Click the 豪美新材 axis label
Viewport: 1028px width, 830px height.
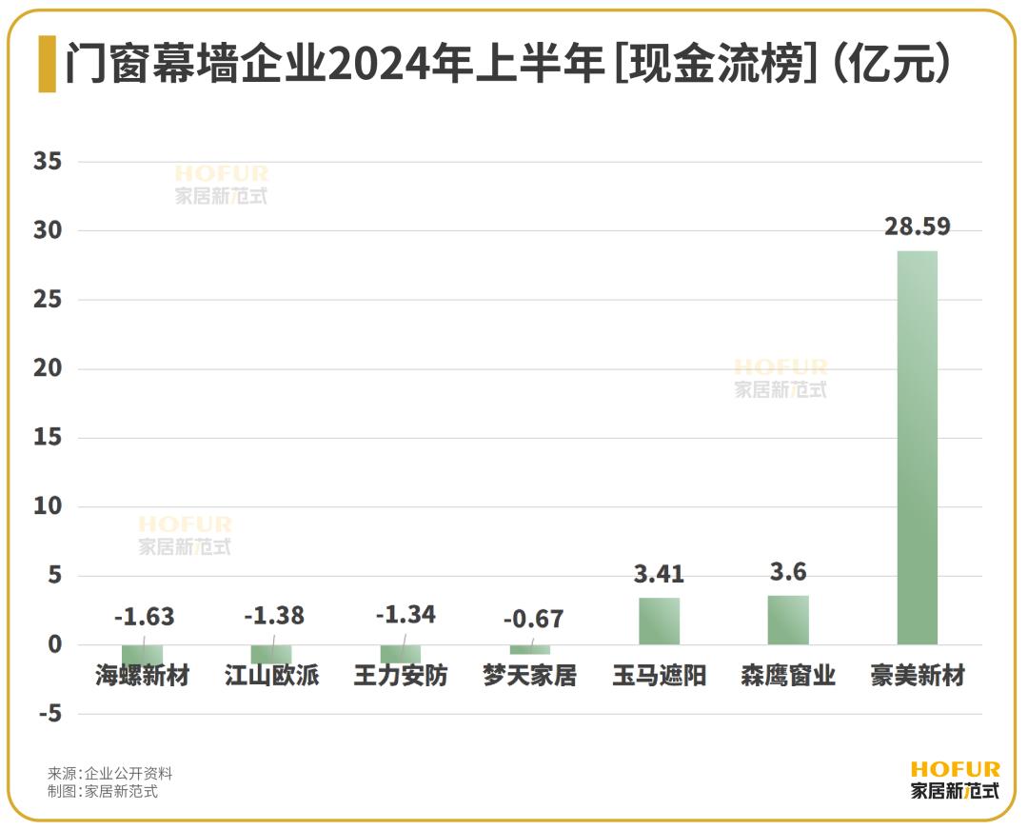coord(918,675)
